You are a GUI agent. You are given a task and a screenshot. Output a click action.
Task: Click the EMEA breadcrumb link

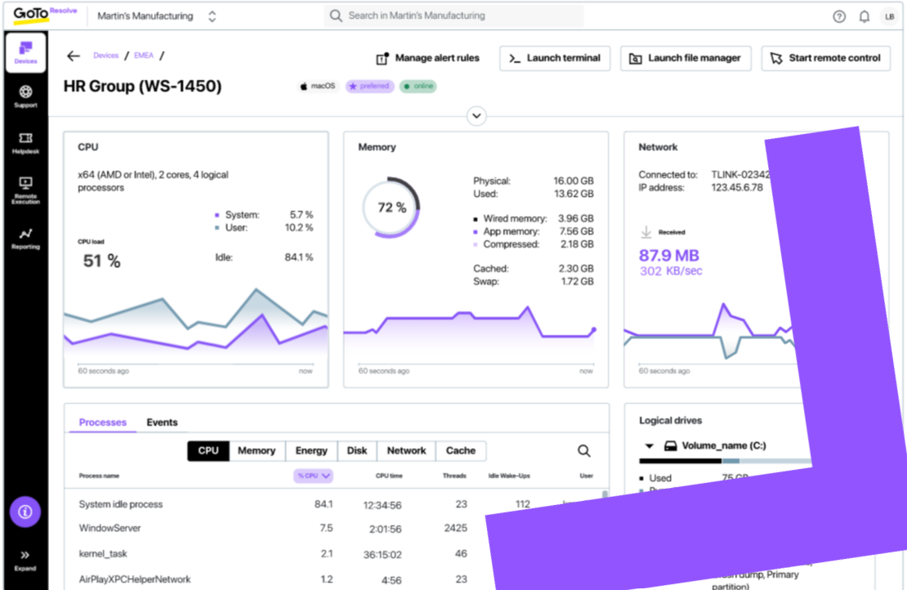145,56
